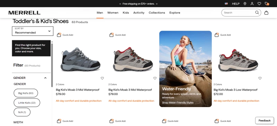The image size is (277, 126).
Task: Click the WIDTH filter heading
Action: point(18,122)
